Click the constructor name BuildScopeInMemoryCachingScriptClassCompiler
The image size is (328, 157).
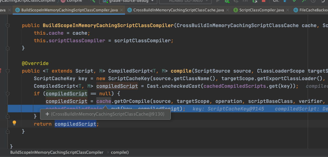pyautogui.click(x=108, y=25)
